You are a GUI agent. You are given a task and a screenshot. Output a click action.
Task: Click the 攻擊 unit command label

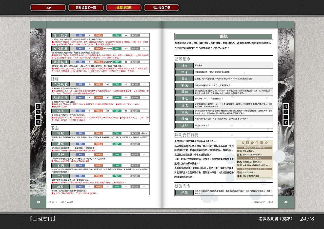[185, 72]
